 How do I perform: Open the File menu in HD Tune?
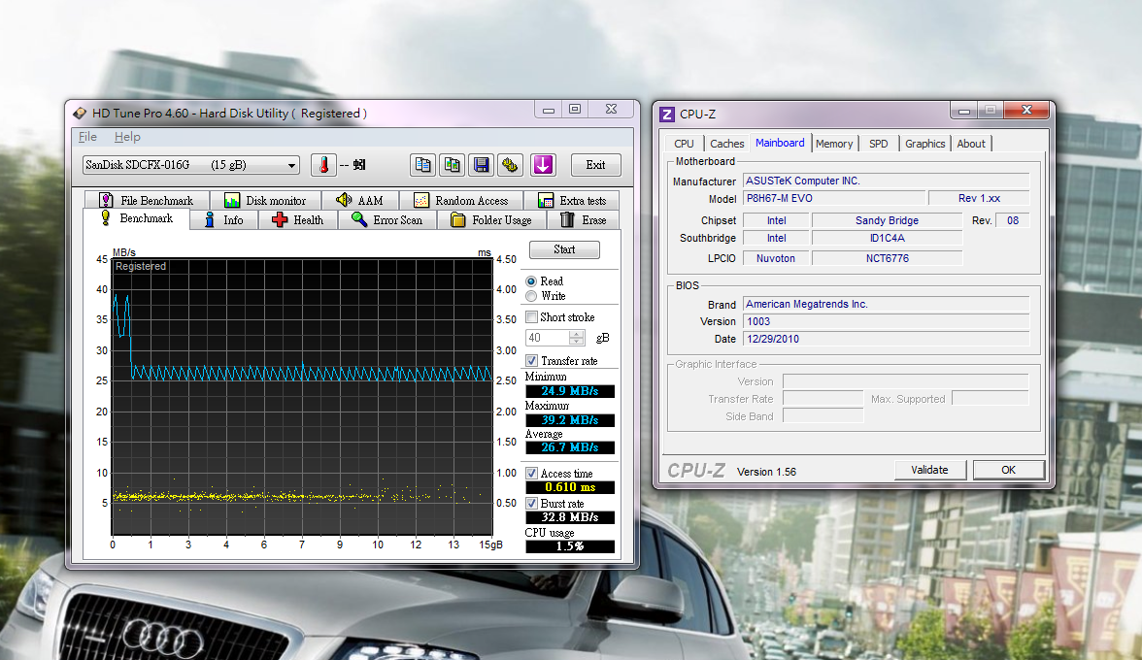click(x=87, y=137)
